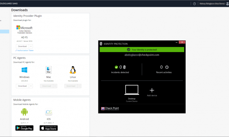Open more options beside Windows Download
The height and width of the screenshot is (137, 229).
tap(31, 86)
